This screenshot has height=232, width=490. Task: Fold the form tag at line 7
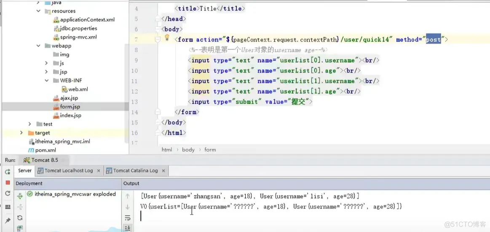pos(158,39)
